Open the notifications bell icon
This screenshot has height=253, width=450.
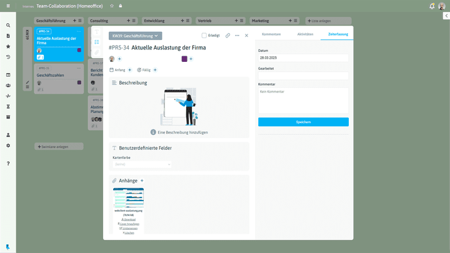(432, 6)
